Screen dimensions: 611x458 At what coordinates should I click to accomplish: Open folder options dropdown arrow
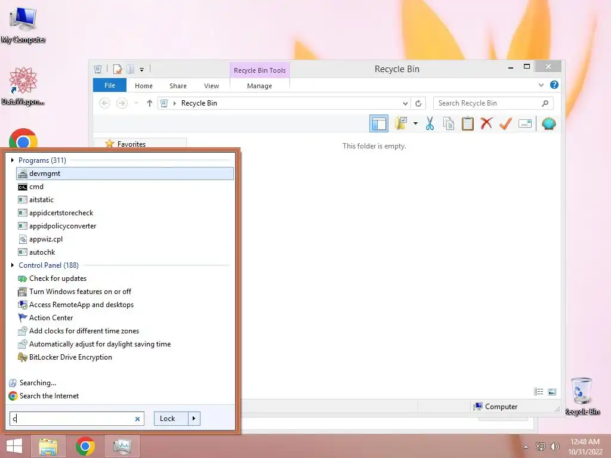415,124
